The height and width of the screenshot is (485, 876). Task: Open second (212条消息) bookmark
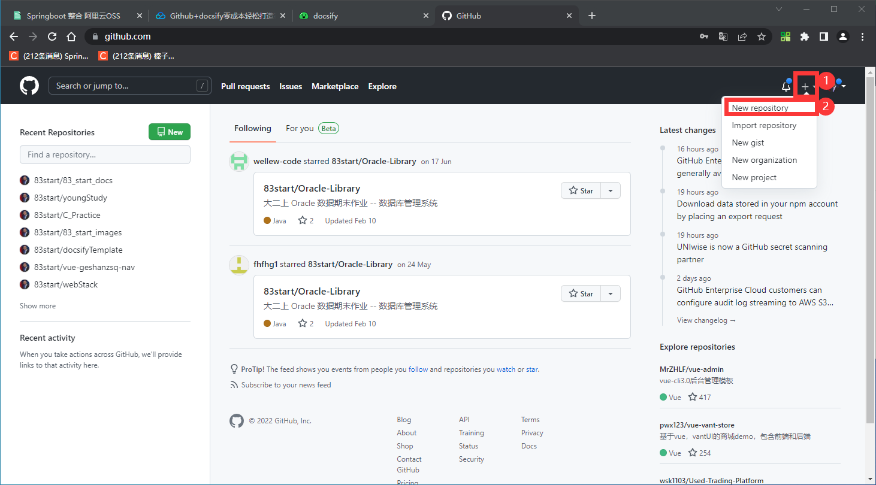137,56
